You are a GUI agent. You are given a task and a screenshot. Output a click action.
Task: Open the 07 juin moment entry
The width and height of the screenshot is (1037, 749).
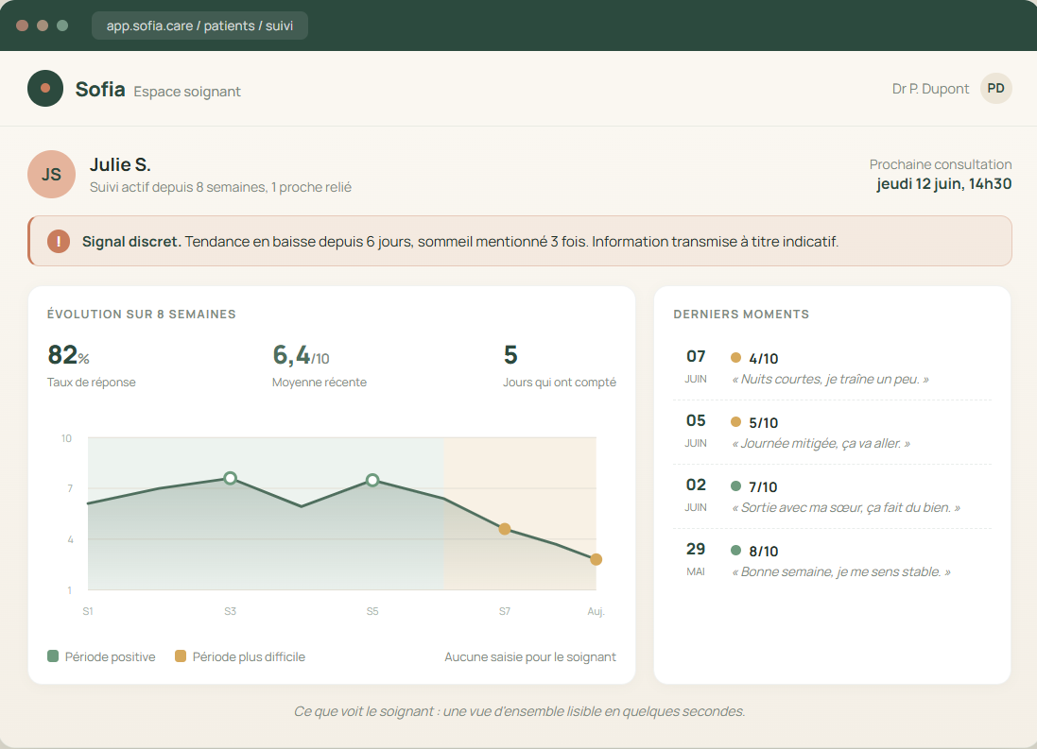tap(832, 367)
